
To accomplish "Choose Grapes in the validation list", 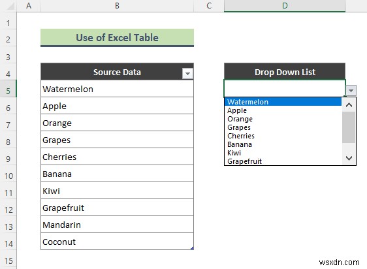I will click(283, 127).
